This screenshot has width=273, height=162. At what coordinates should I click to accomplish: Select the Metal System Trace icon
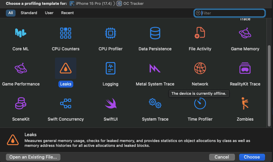(x=155, y=68)
